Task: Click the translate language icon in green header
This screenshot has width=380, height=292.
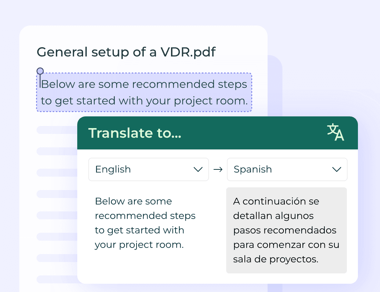Action: tap(336, 133)
